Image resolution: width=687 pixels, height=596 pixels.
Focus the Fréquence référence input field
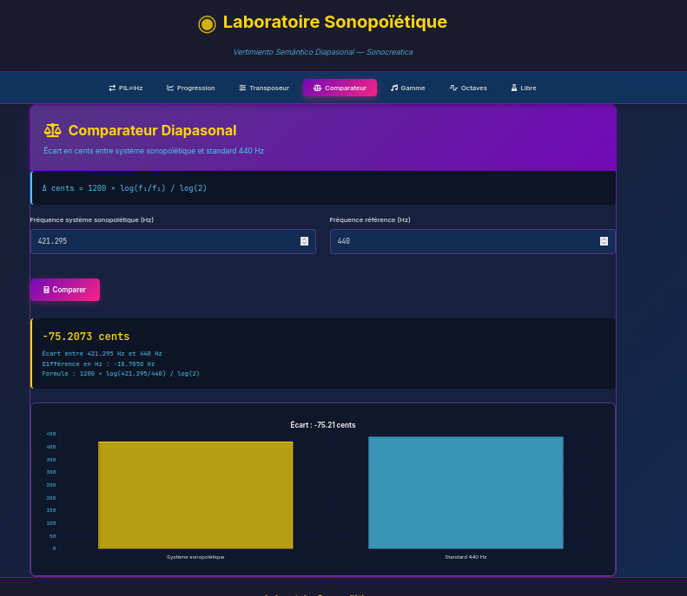tap(465, 241)
